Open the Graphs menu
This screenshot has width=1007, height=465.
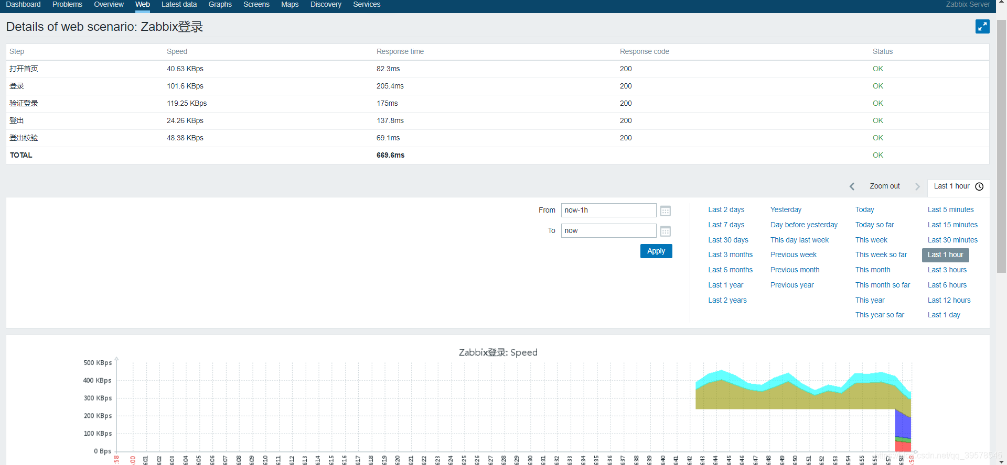tap(220, 4)
